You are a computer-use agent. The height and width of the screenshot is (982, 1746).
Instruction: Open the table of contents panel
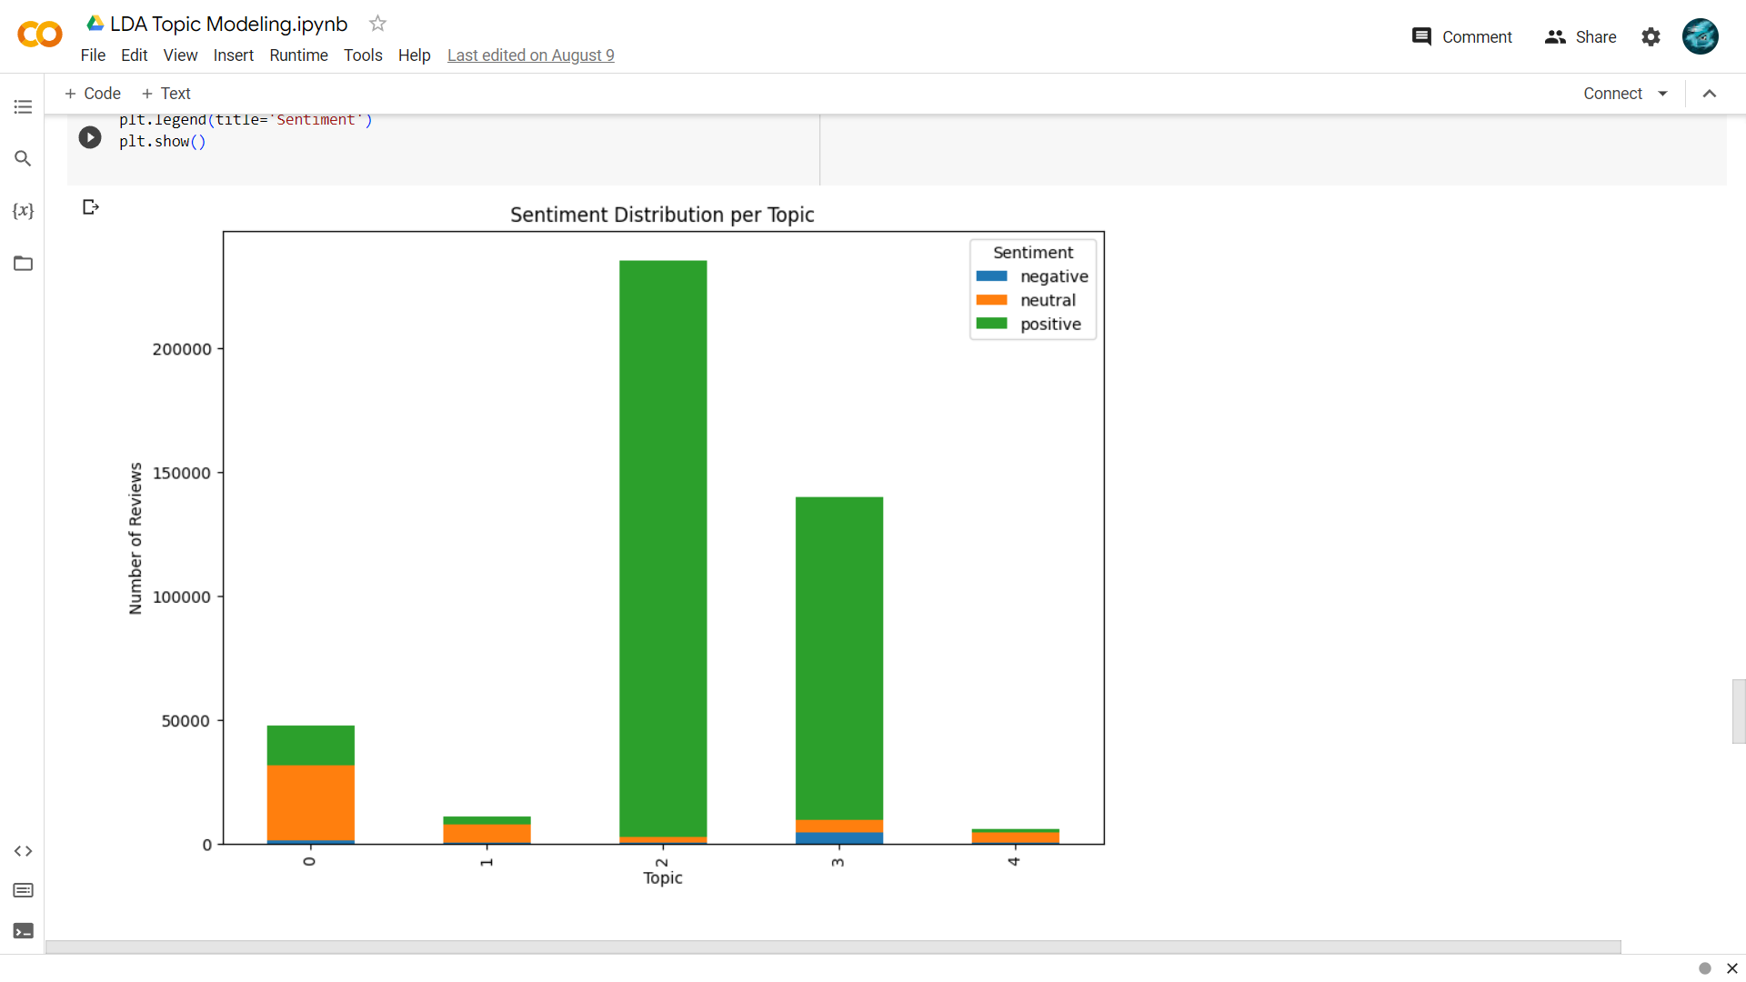click(23, 107)
